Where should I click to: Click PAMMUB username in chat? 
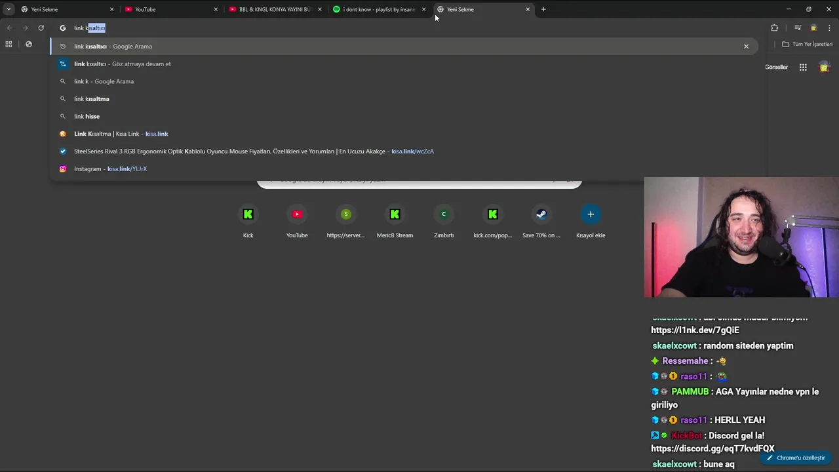pos(690,391)
